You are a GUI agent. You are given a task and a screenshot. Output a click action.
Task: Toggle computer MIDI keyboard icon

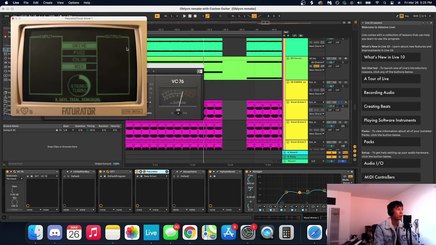coord(402,16)
